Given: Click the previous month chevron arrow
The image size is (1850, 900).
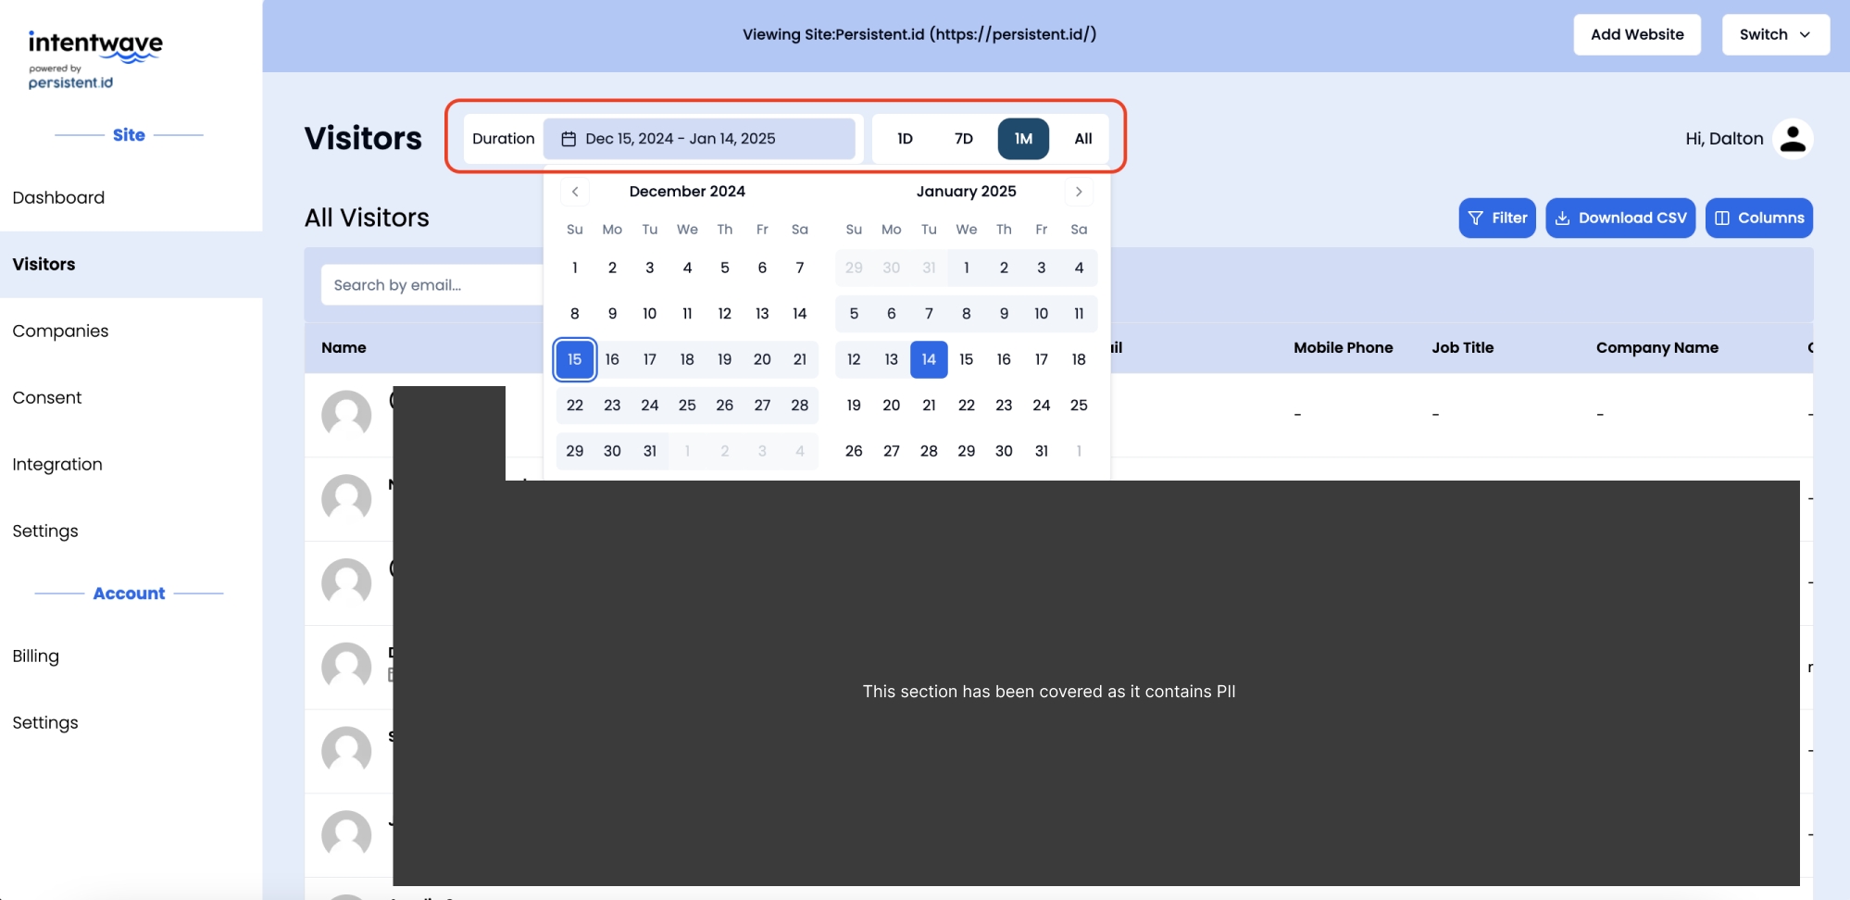Looking at the screenshot, I should click(575, 192).
